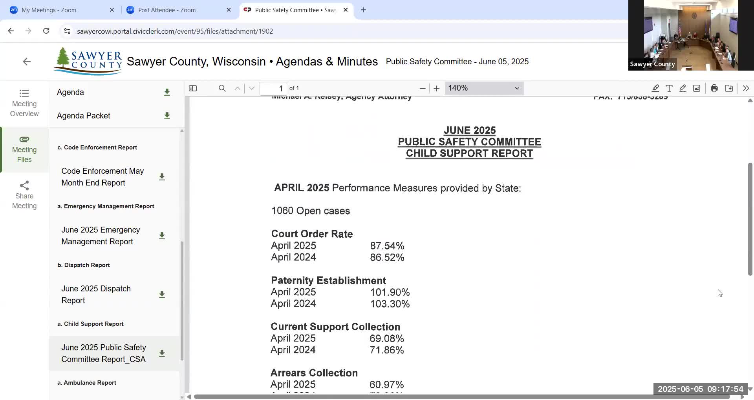Download the Agenda Packet

click(167, 116)
